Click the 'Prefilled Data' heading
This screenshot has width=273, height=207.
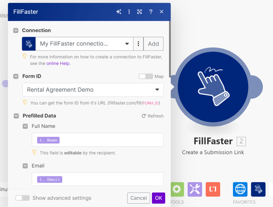[x=39, y=116]
